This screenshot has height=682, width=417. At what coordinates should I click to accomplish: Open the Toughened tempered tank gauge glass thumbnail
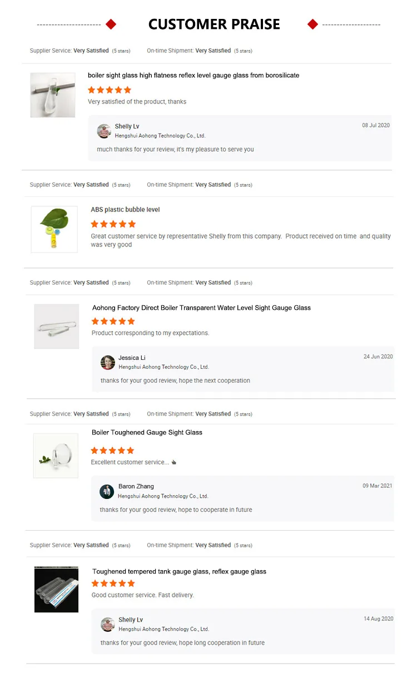point(57,590)
